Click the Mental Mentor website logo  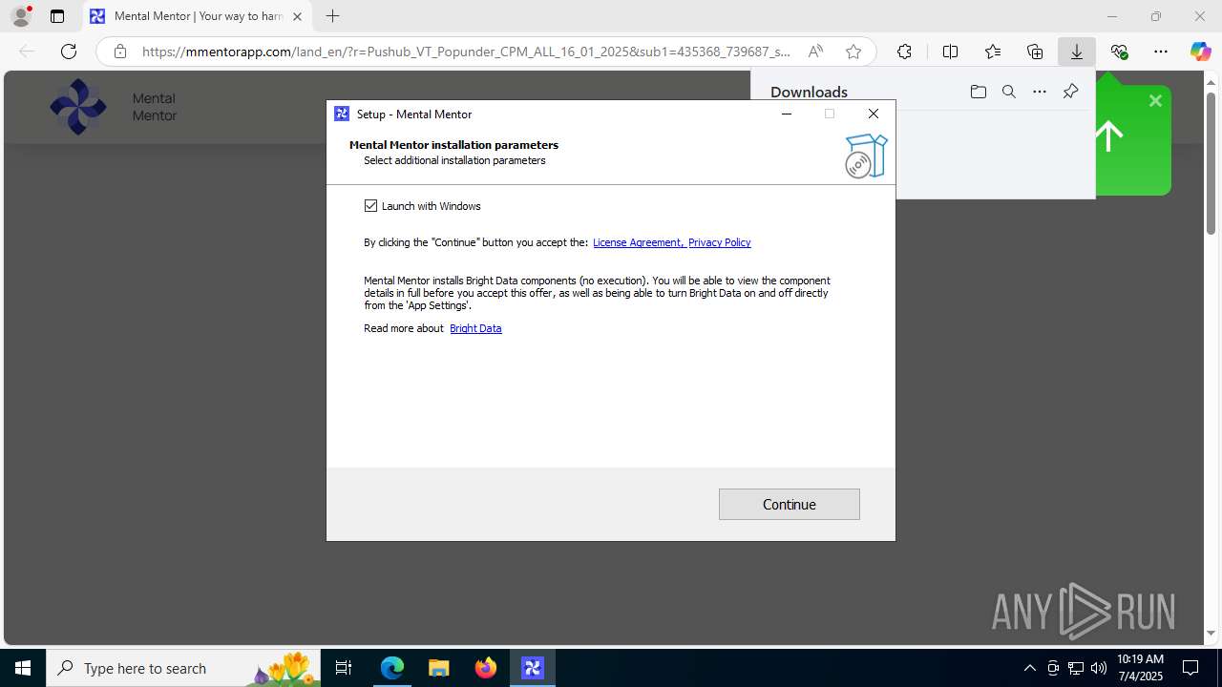(x=78, y=107)
